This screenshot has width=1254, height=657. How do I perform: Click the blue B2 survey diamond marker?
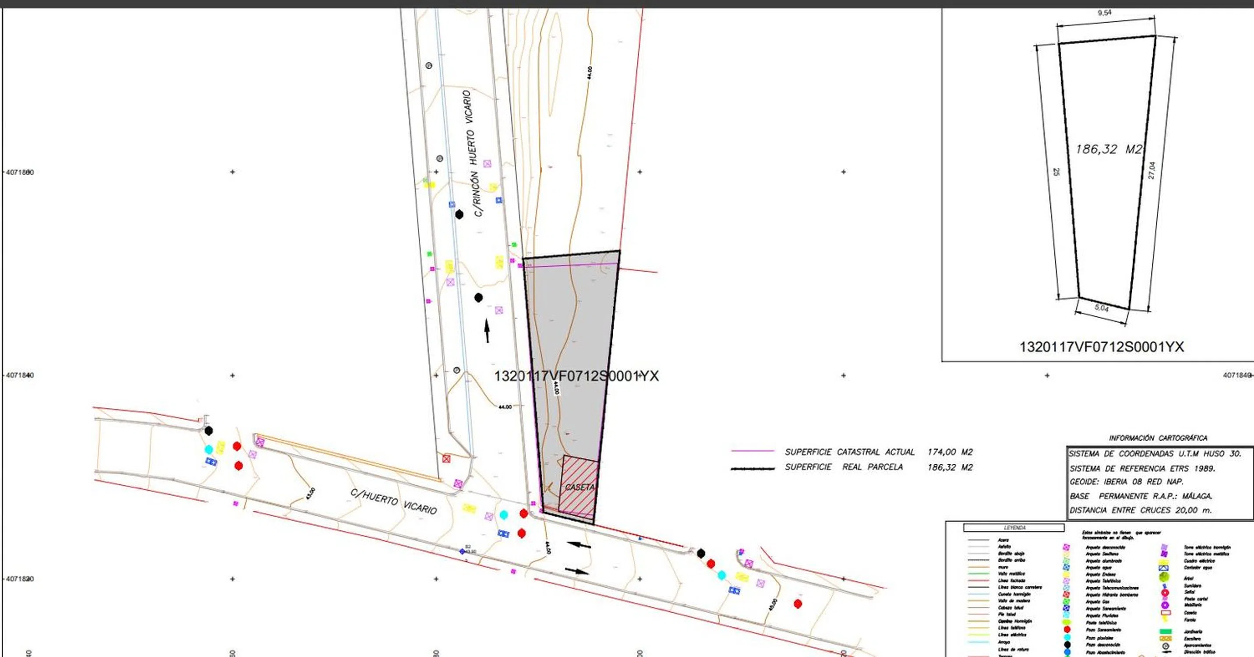pos(462,551)
